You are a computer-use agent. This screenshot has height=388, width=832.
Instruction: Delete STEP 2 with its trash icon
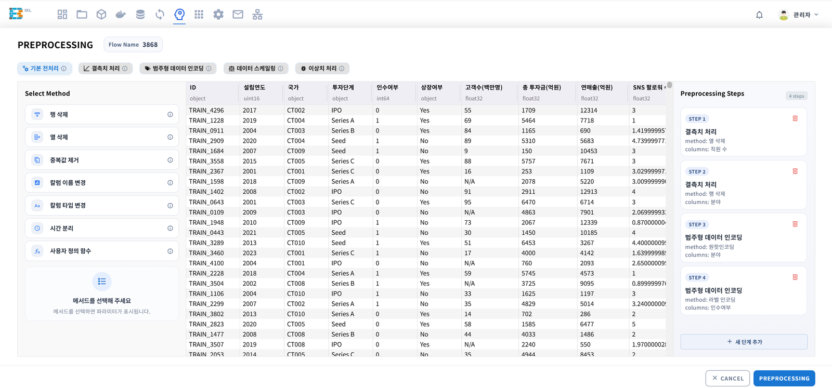[x=795, y=171]
